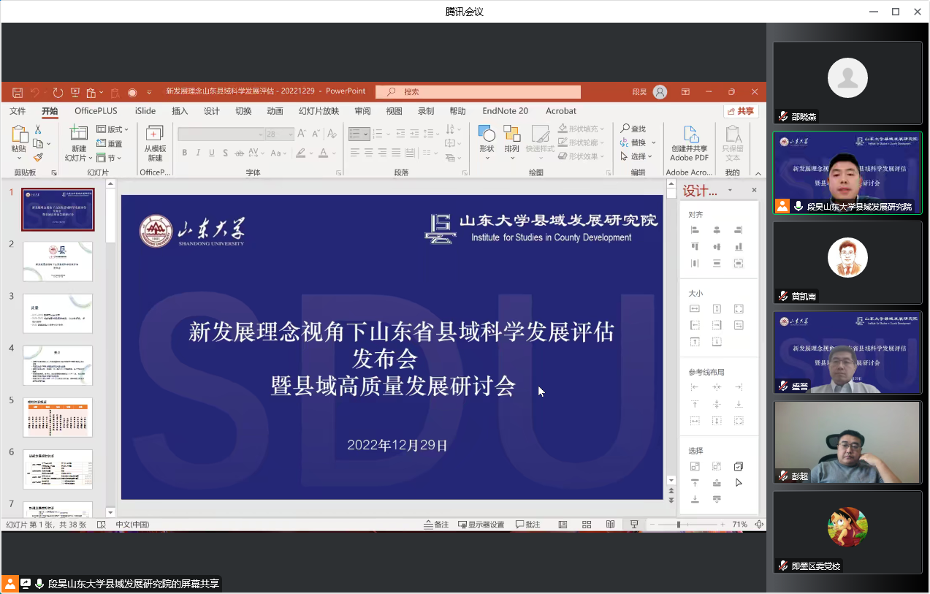The image size is (930, 594).
Task: Click the Find (查找) magnifier icon
Action: coord(625,129)
